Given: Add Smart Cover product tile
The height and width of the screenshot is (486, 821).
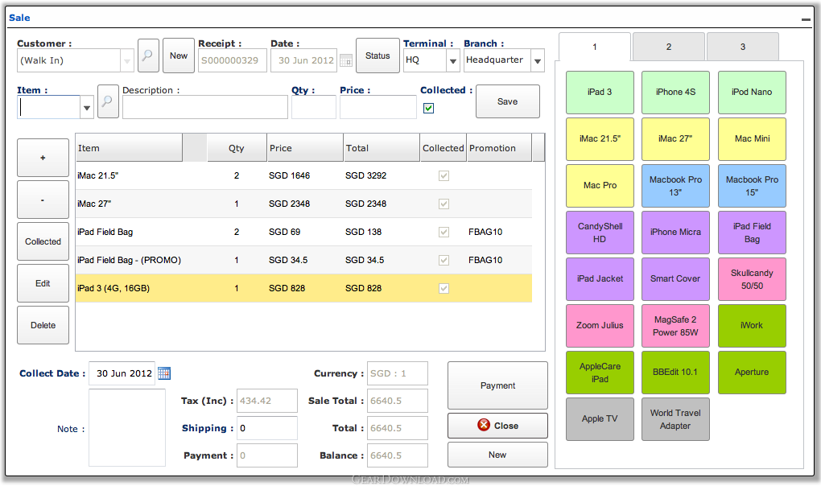Looking at the screenshot, I should (x=675, y=279).
